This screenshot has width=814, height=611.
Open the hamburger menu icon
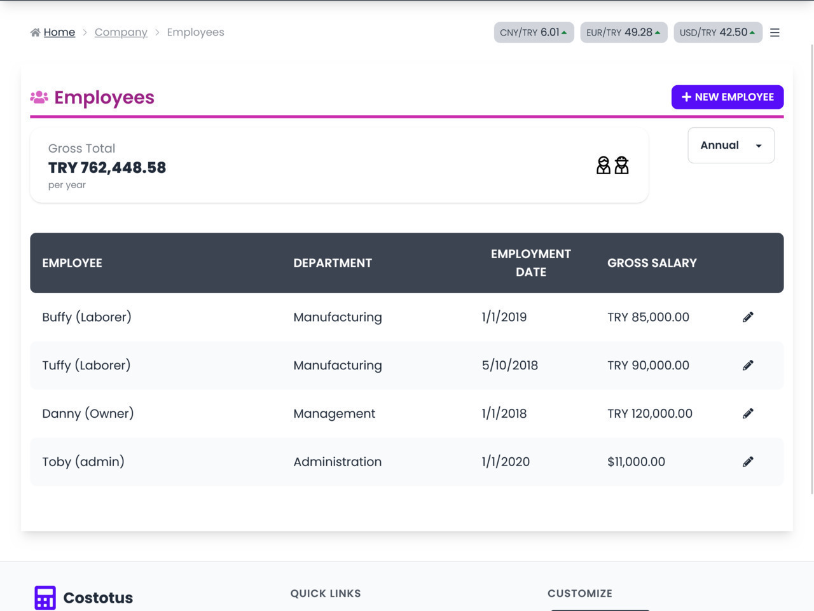tap(775, 32)
